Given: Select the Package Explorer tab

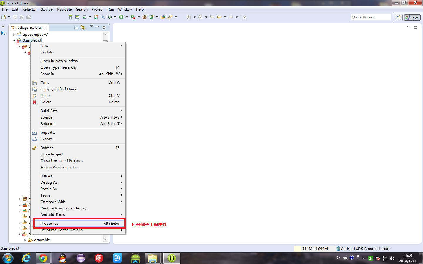Looking at the screenshot, I should 29,28.
